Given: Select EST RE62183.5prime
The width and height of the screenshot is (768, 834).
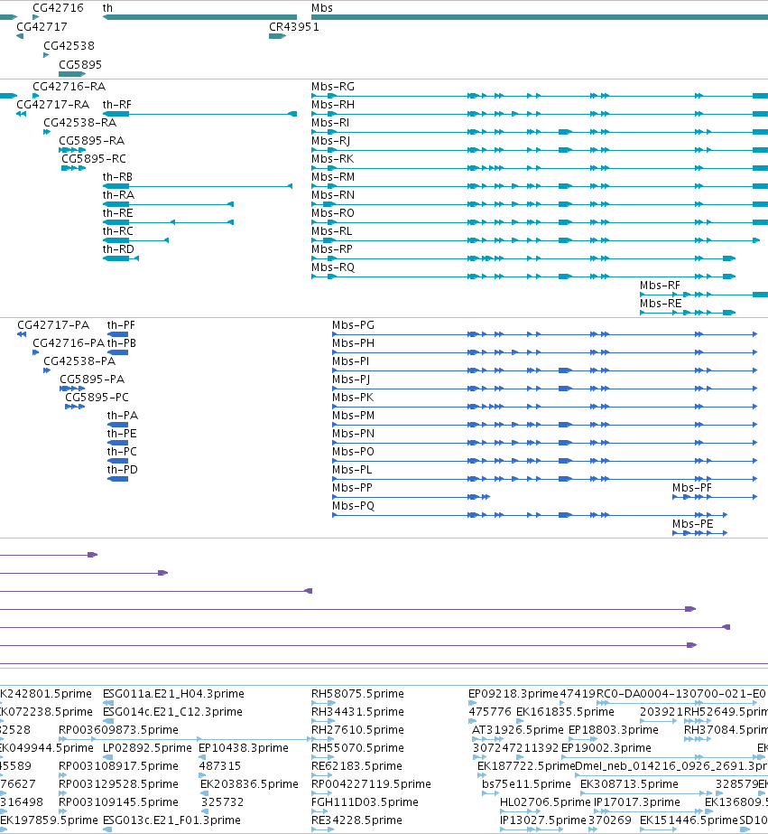Looking at the screenshot, I should (356, 766).
